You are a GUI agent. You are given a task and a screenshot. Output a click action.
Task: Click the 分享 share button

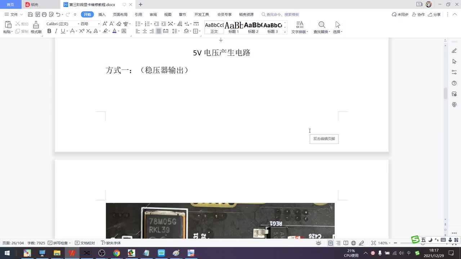click(x=434, y=14)
